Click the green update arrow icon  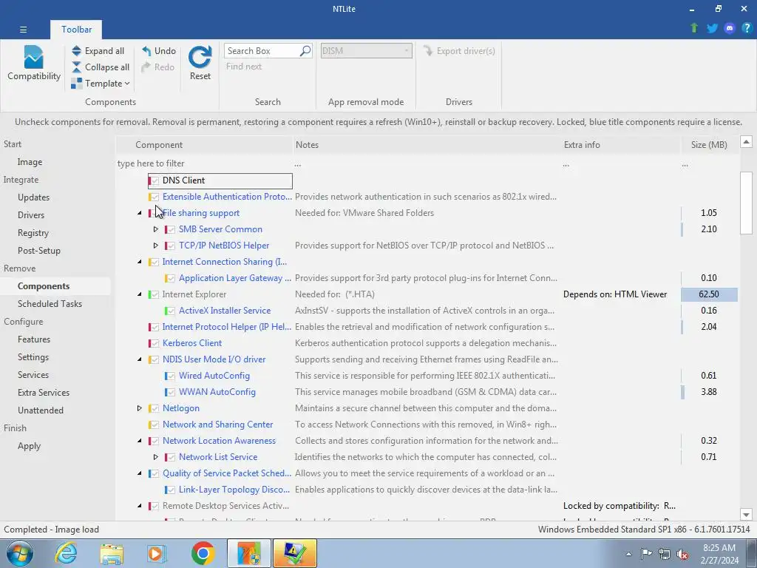[x=694, y=28]
